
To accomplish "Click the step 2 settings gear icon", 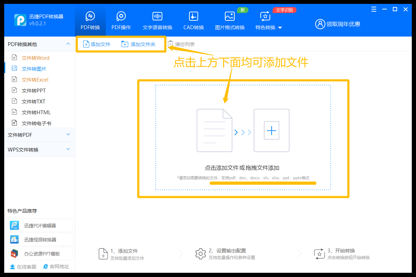I will tap(201, 254).
